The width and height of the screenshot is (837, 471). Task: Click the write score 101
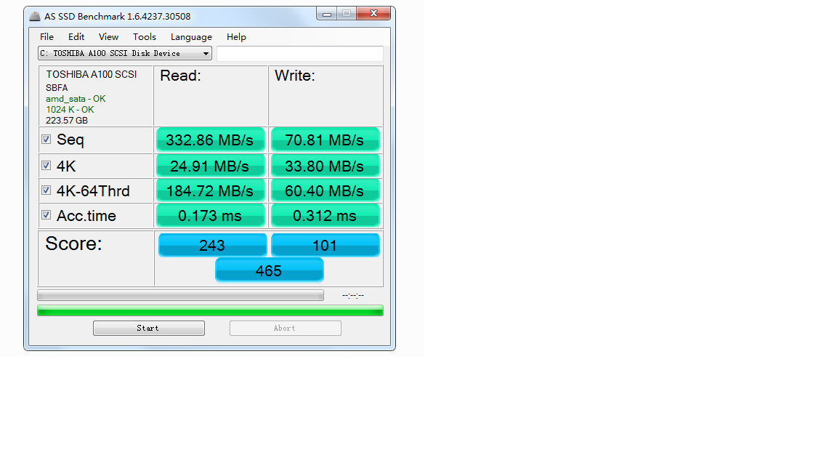tap(325, 245)
